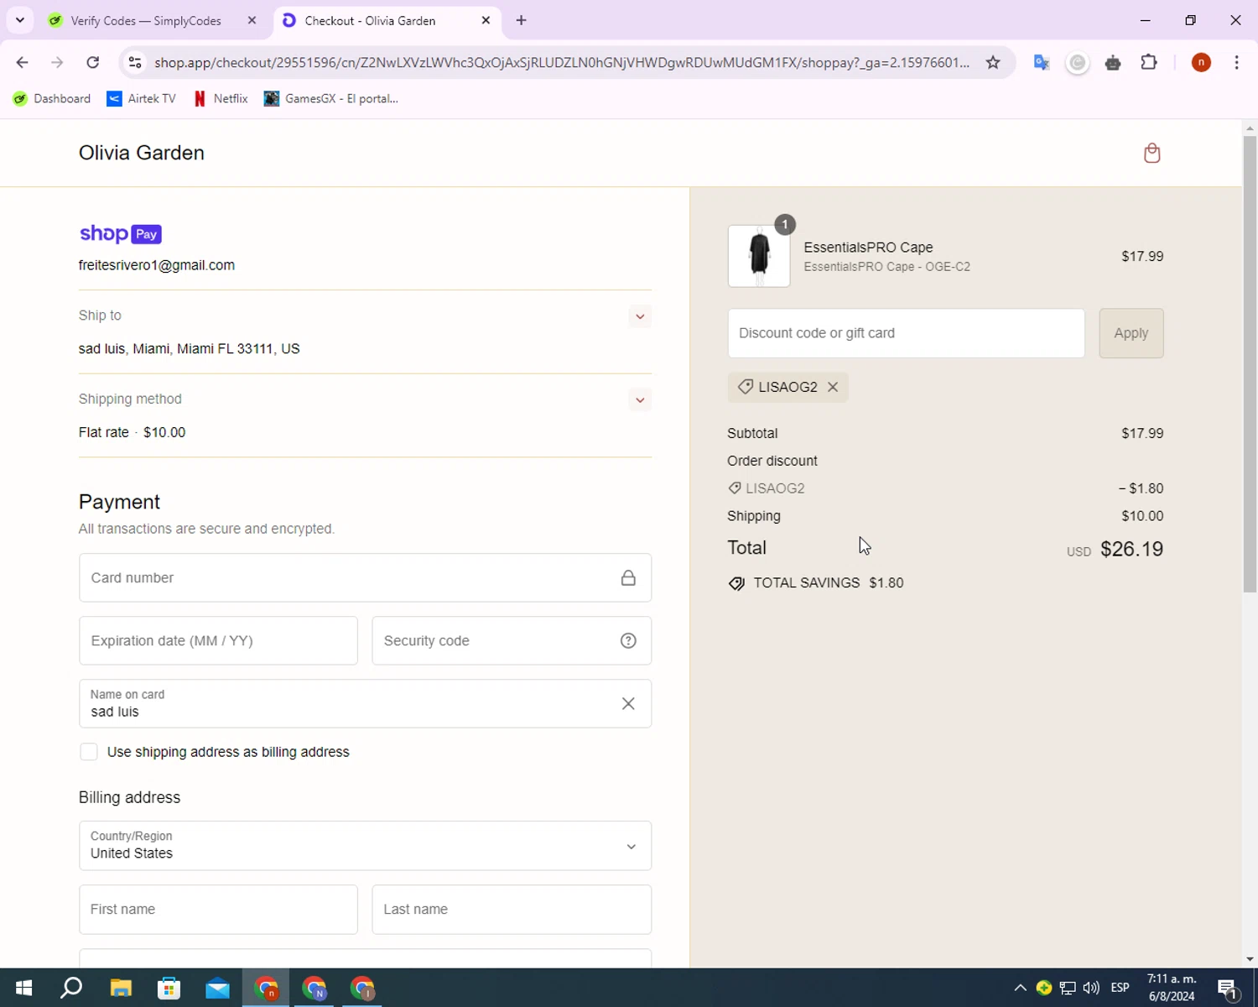Focus the Expiration date field
Viewport: 1258px width, 1007px height.
click(218, 641)
